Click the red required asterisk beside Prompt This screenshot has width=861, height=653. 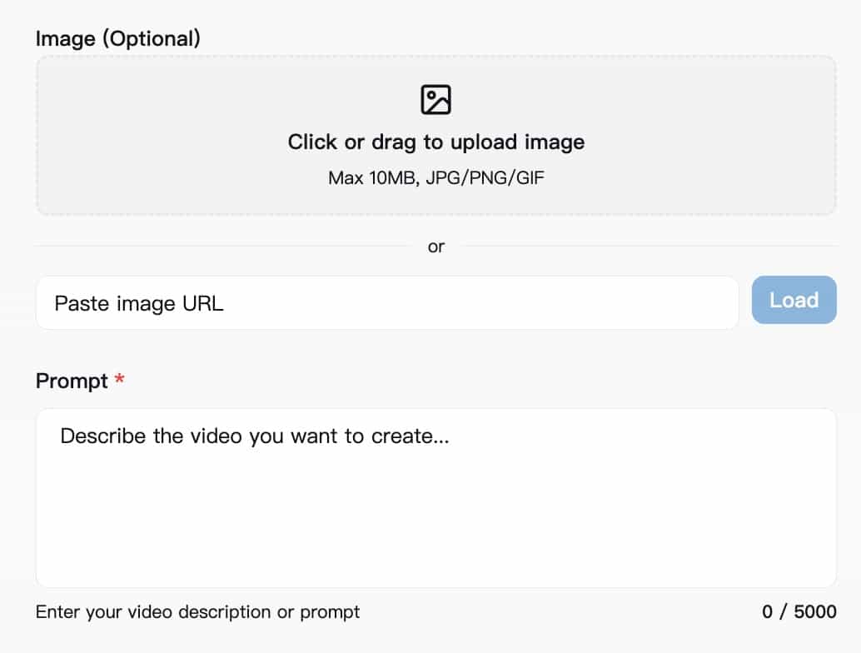(120, 380)
